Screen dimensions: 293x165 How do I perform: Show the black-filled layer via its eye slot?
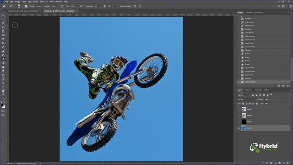pyautogui.click(x=239, y=122)
